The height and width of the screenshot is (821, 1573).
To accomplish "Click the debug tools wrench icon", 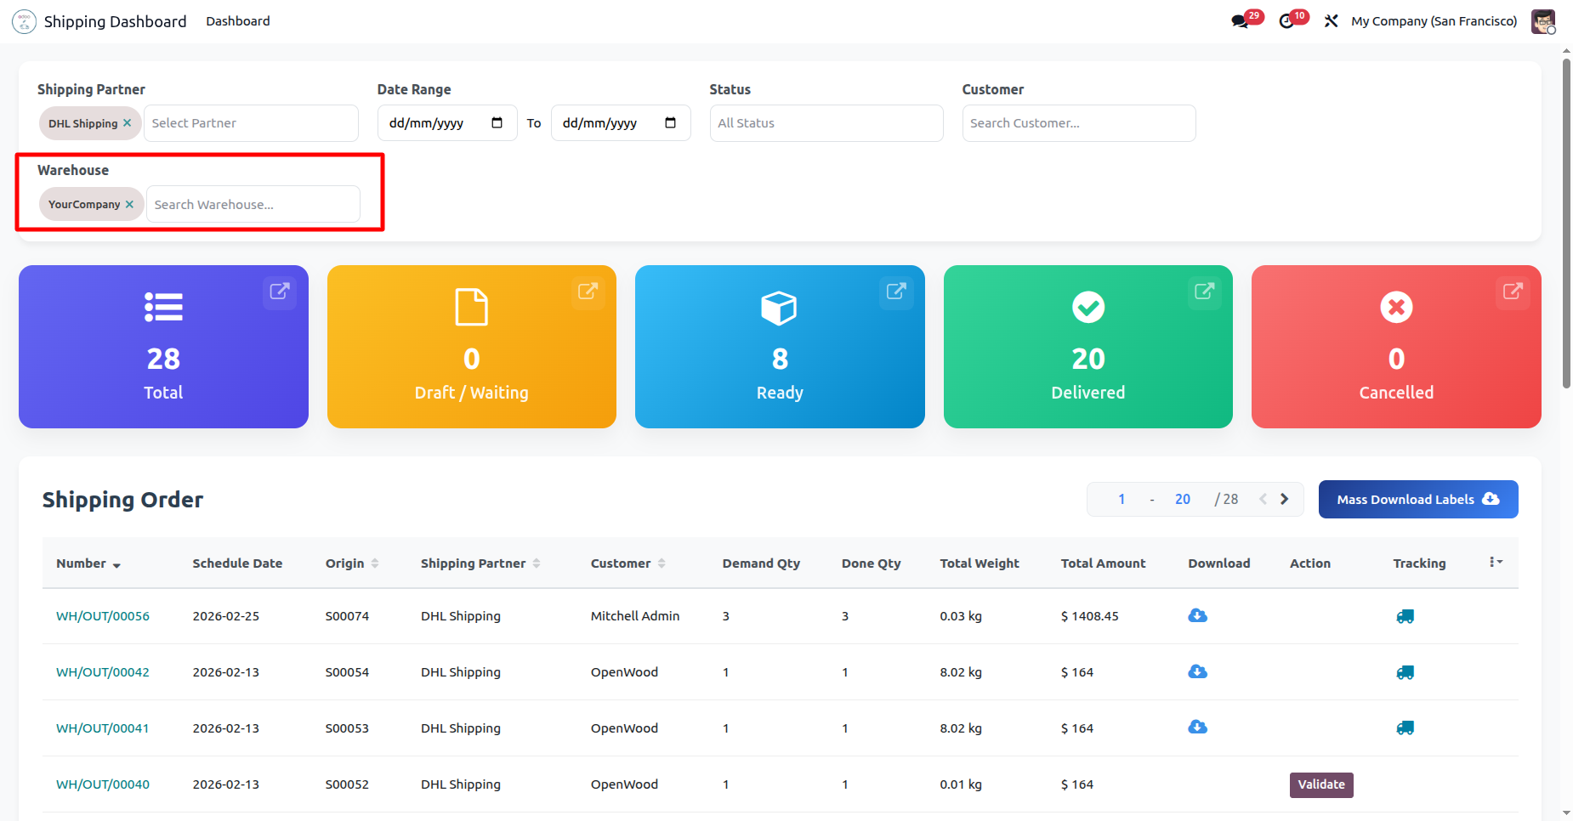I will pos(1332,21).
